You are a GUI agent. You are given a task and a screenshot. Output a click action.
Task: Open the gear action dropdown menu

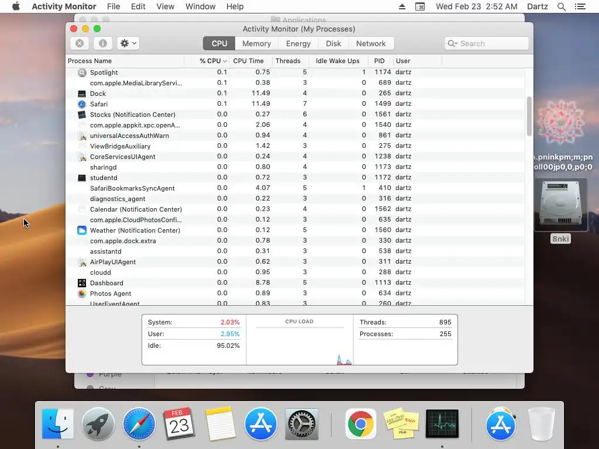(x=128, y=43)
